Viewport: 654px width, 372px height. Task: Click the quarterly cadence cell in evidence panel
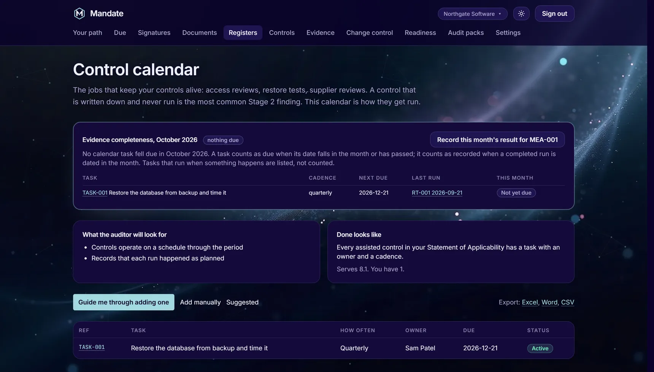320,193
